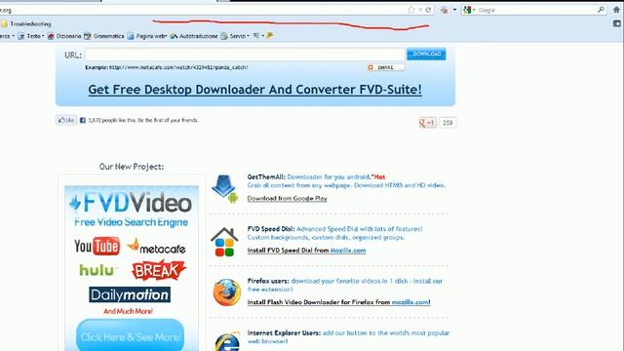Click the Internet Explorer Users heading text
Image resolution: width=624 pixels, height=351 pixels.
(284, 333)
